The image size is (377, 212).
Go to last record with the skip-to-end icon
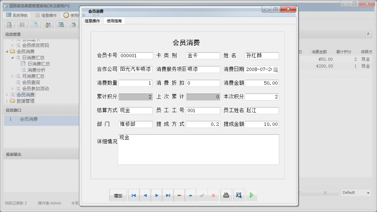(168, 195)
